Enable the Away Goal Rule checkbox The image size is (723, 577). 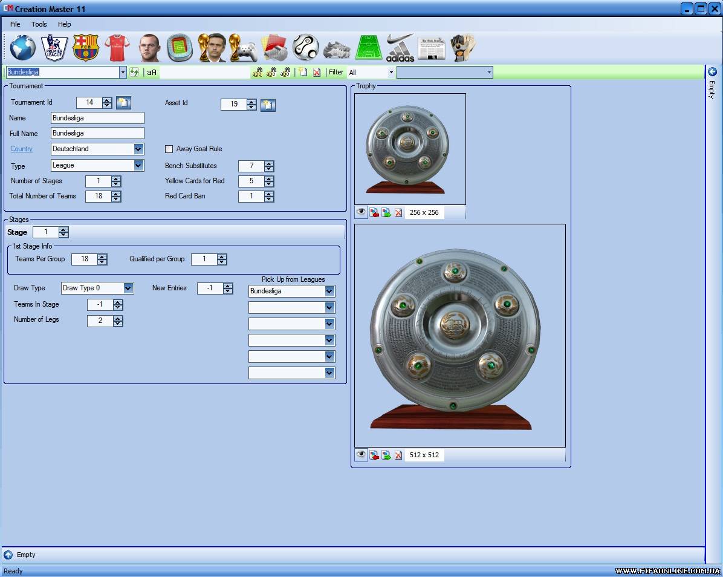click(169, 149)
